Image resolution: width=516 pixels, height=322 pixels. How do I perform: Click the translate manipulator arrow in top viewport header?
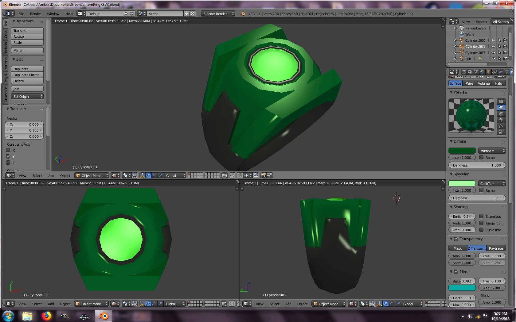[149, 175]
